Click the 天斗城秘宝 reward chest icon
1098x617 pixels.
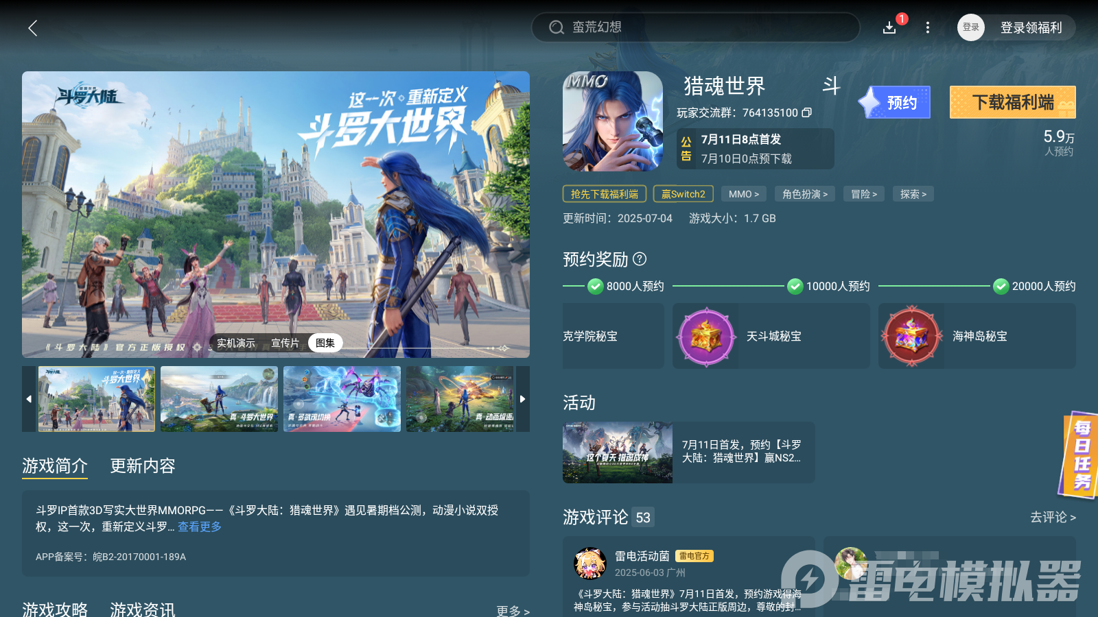[705, 337]
